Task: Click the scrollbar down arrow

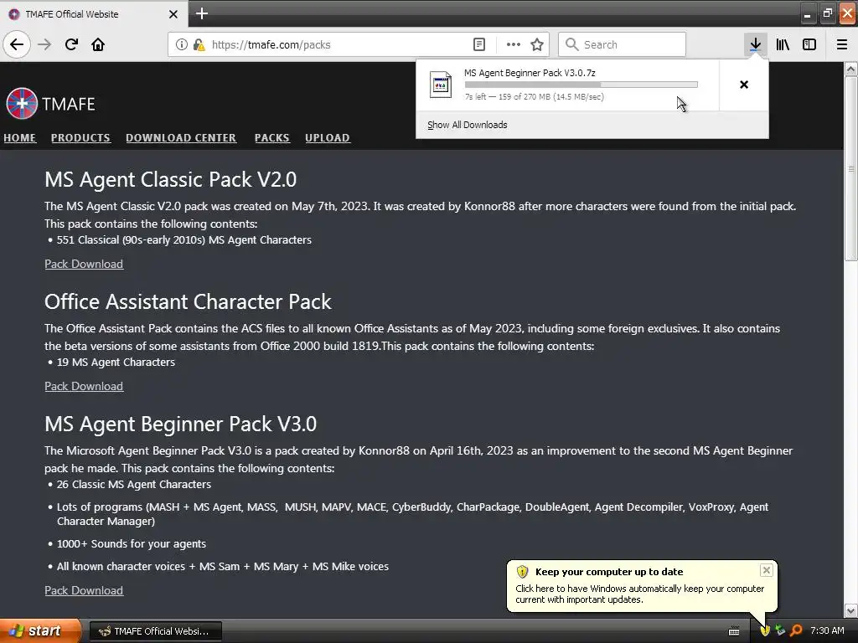Action: pos(851,610)
